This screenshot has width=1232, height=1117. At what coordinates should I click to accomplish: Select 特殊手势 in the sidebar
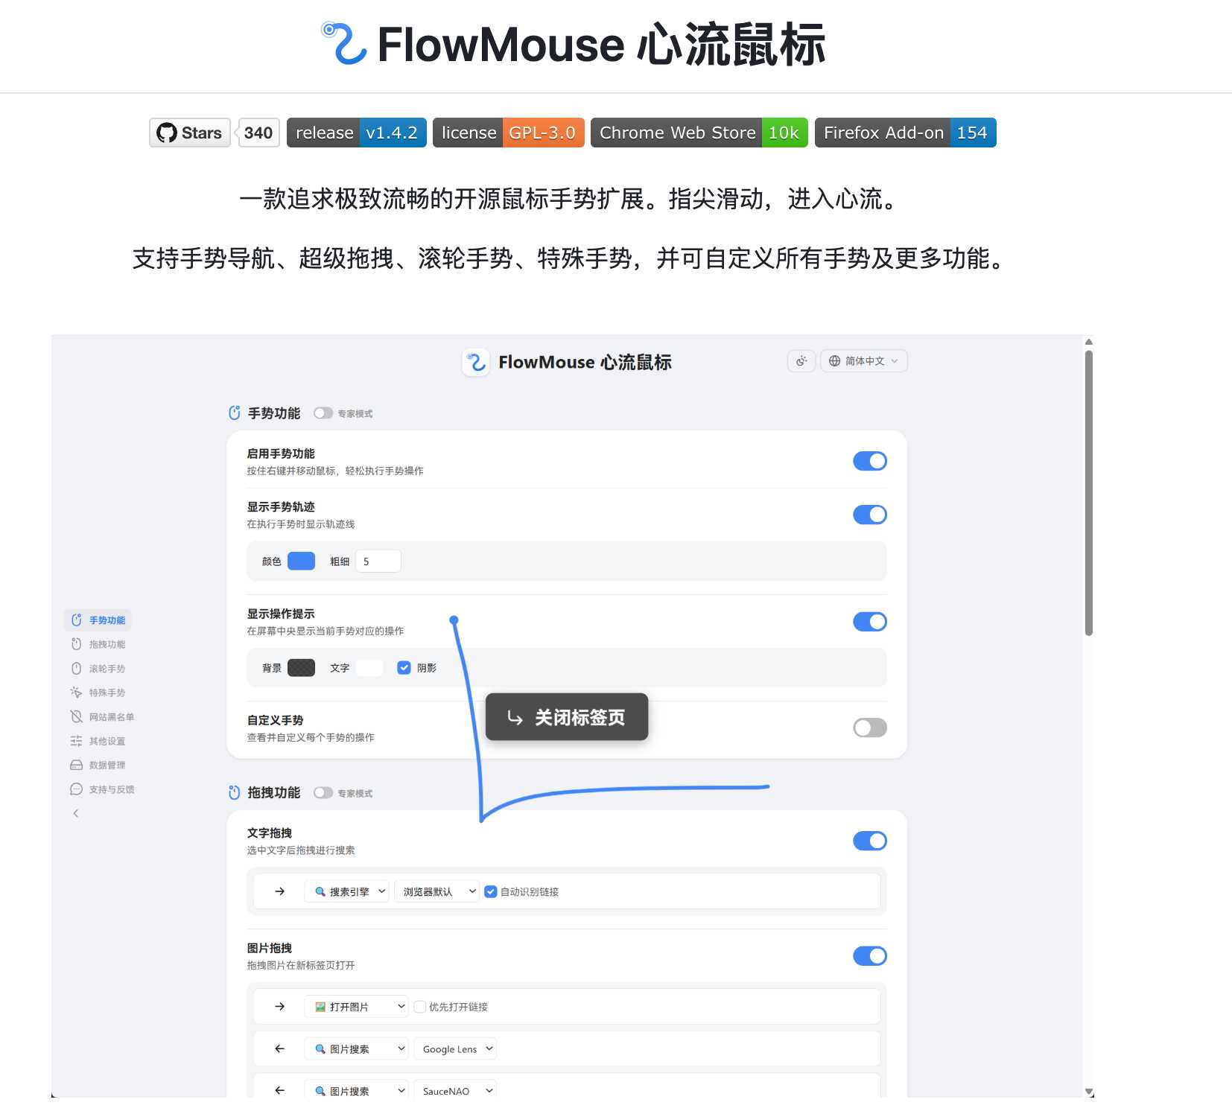(x=98, y=693)
